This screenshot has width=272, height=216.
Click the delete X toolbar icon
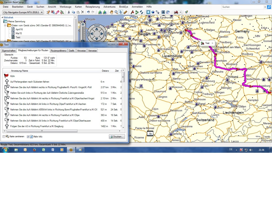tap(83, 12)
